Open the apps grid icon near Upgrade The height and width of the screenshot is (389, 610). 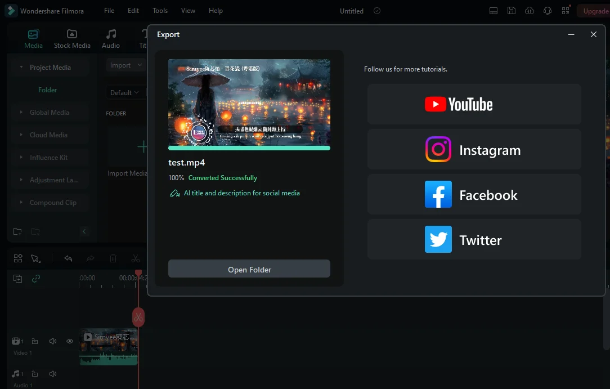click(x=566, y=11)
